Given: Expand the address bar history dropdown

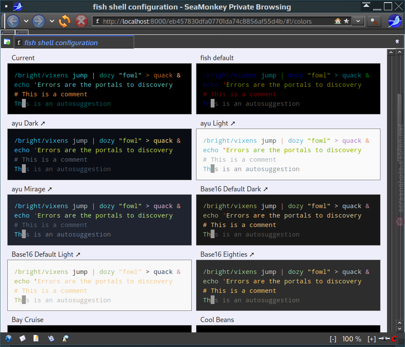Looking at the screenshot, I should tap(358, 21).
